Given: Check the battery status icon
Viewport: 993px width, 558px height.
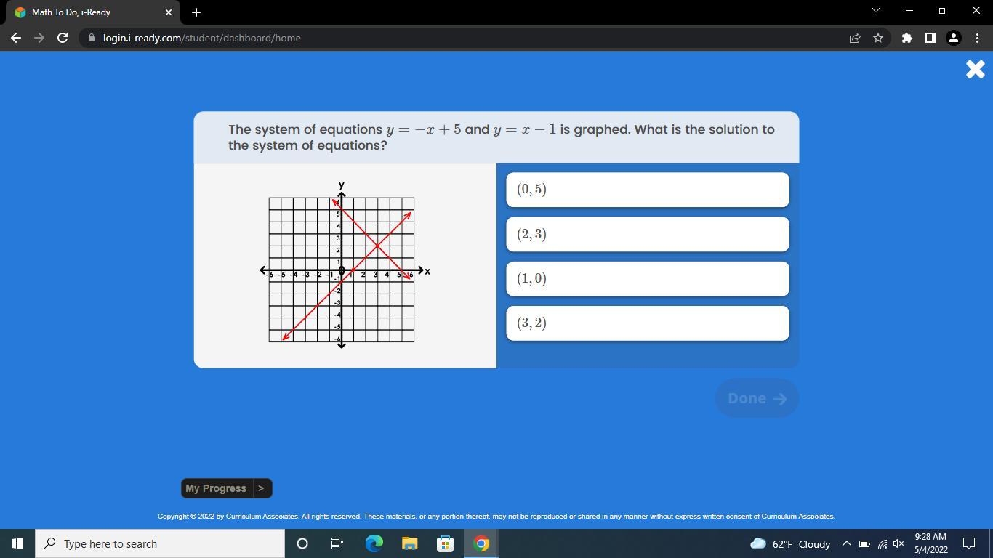Looking at the screenshot, I should [x=864, y=543].
